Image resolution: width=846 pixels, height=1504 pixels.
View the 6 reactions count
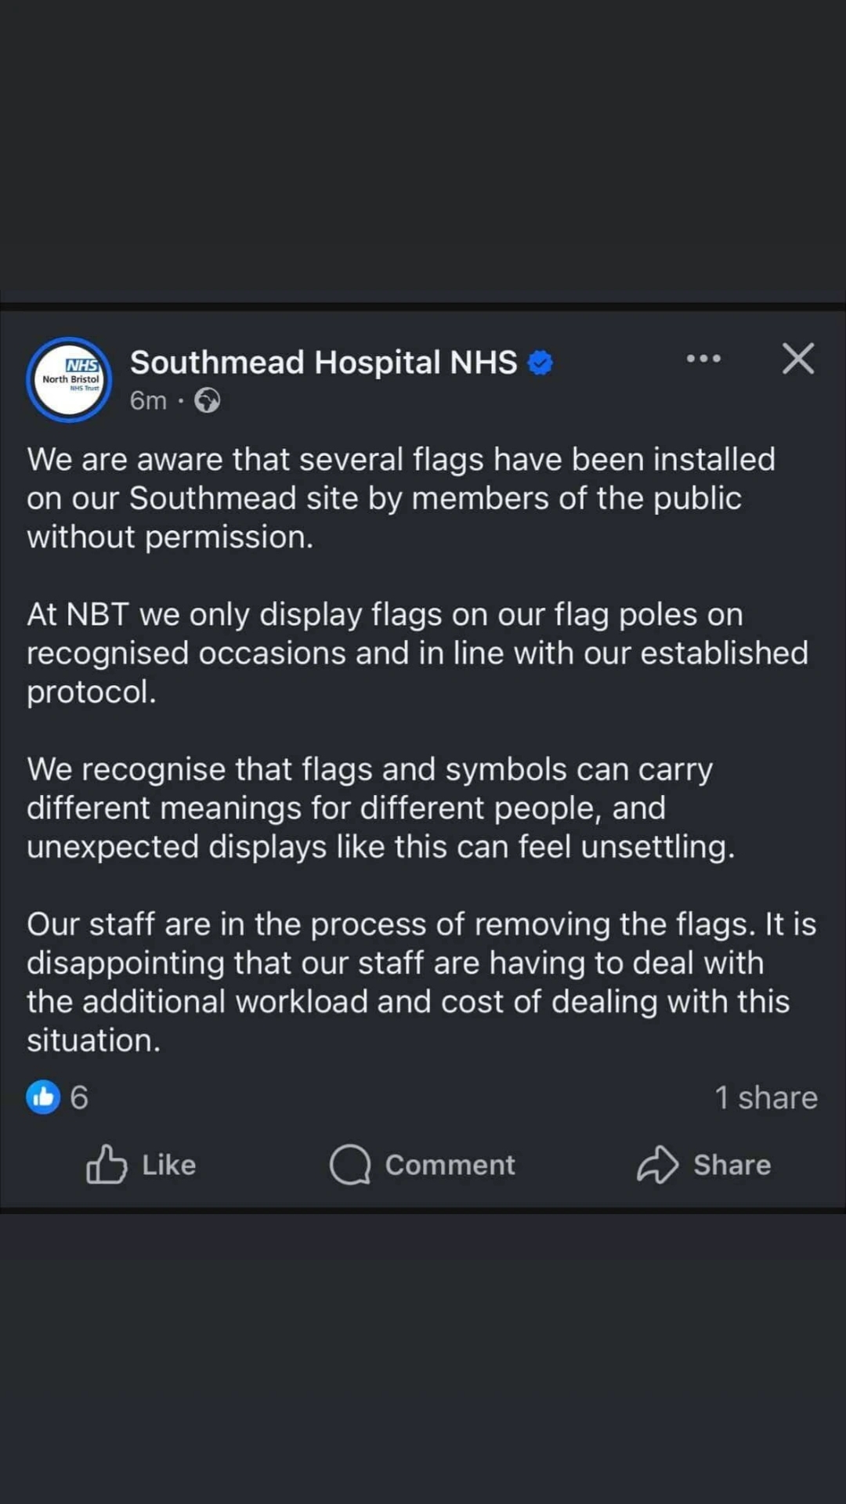point(79,1097)
